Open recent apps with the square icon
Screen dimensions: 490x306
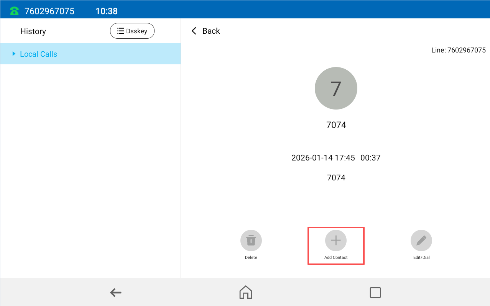tap(375, 292)
